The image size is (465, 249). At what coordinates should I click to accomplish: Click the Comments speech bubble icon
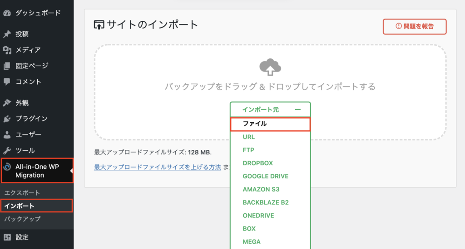pos(7,82)
